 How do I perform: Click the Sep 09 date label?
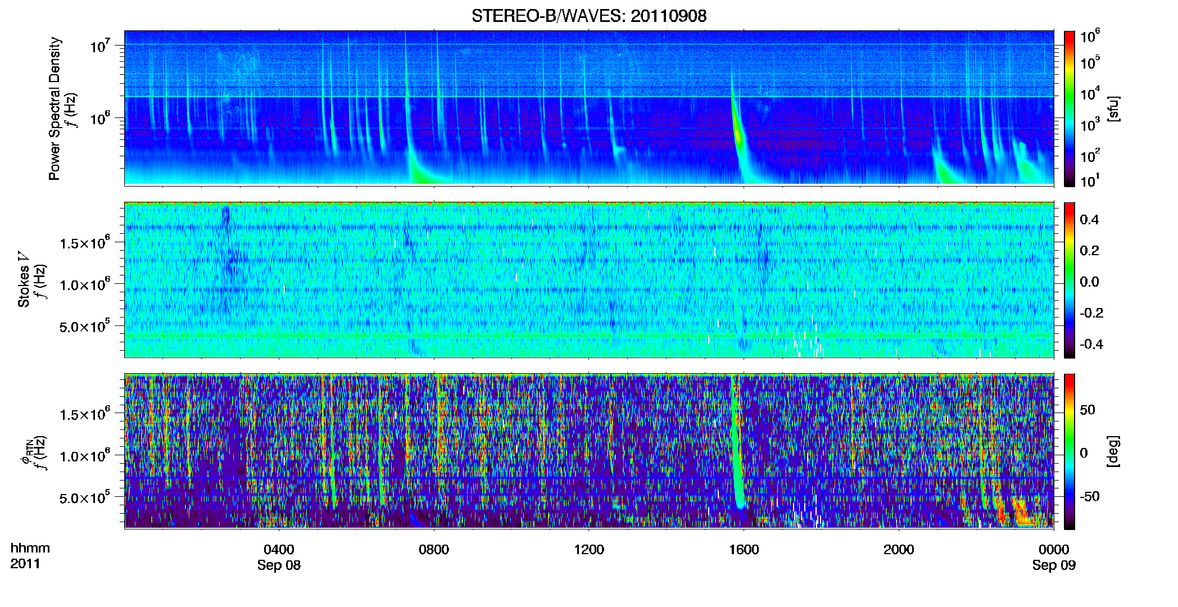pos(1054,565)
